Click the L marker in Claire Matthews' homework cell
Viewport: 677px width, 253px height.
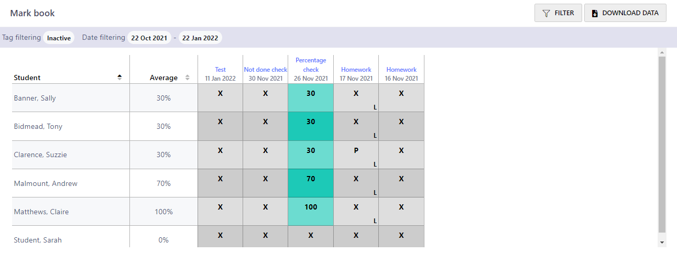pyautogui.click(x=375, y=221)
